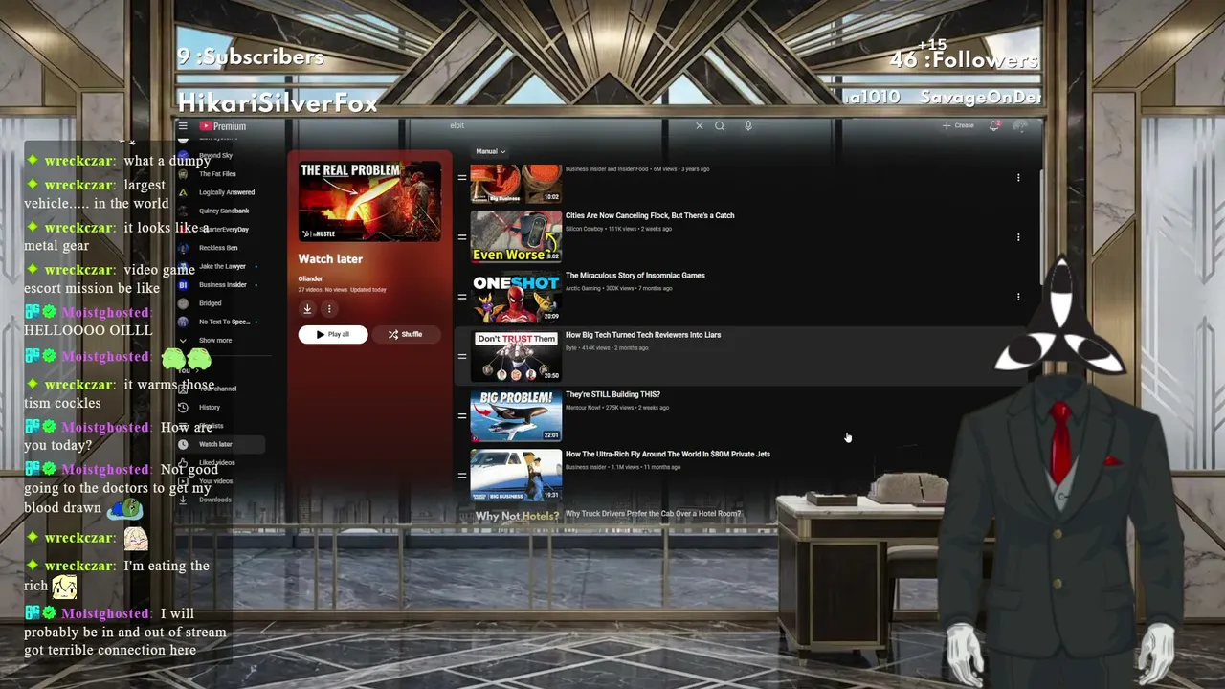
Task: Click the Watch later playlist cover thumbnail
Action: tap(369, 200)
